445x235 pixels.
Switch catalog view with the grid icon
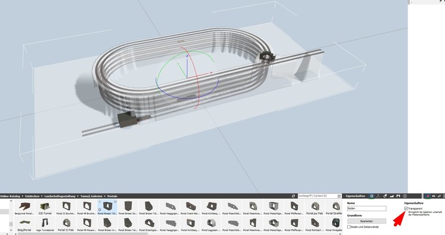339,196
